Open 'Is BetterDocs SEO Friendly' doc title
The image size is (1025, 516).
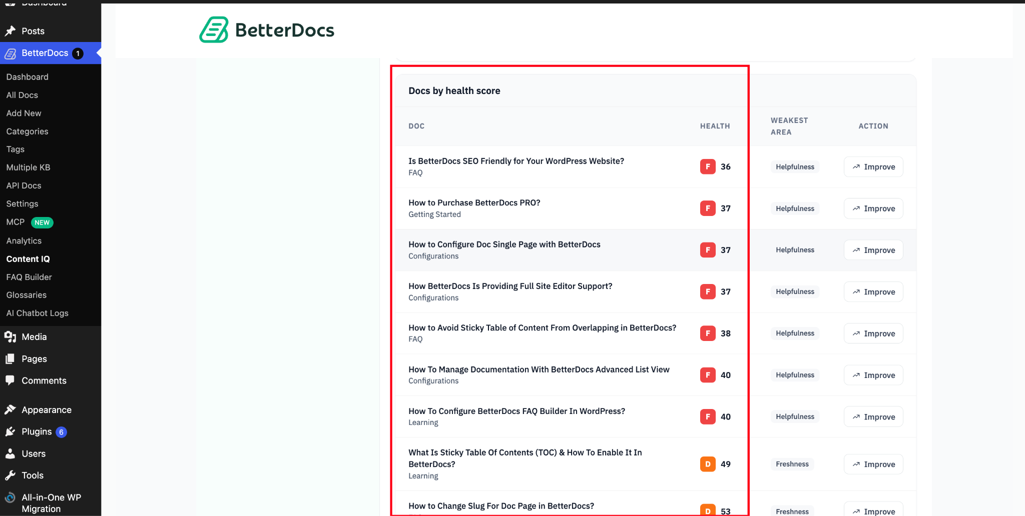(516, 161)
